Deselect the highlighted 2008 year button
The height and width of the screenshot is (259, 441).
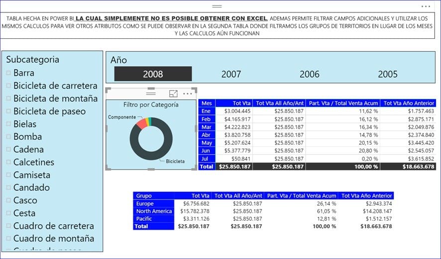(x=153, y=74)
